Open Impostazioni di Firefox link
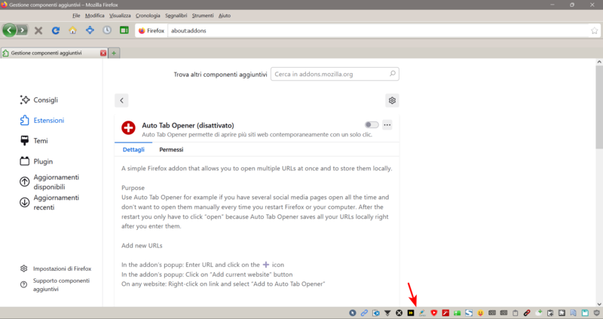The image size is (603, 319). (56, 268)
